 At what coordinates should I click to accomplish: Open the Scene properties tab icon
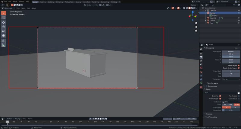[201, 64]
